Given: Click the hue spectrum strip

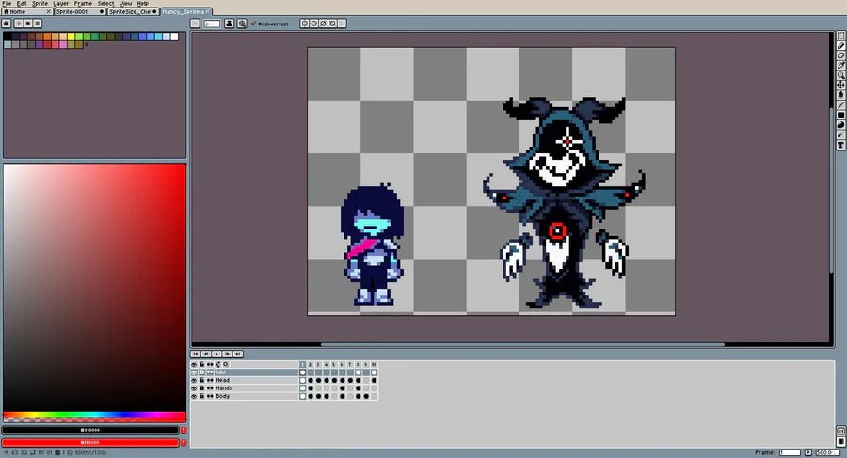Looking at the screenshot, I should click(x=94, y=415).
